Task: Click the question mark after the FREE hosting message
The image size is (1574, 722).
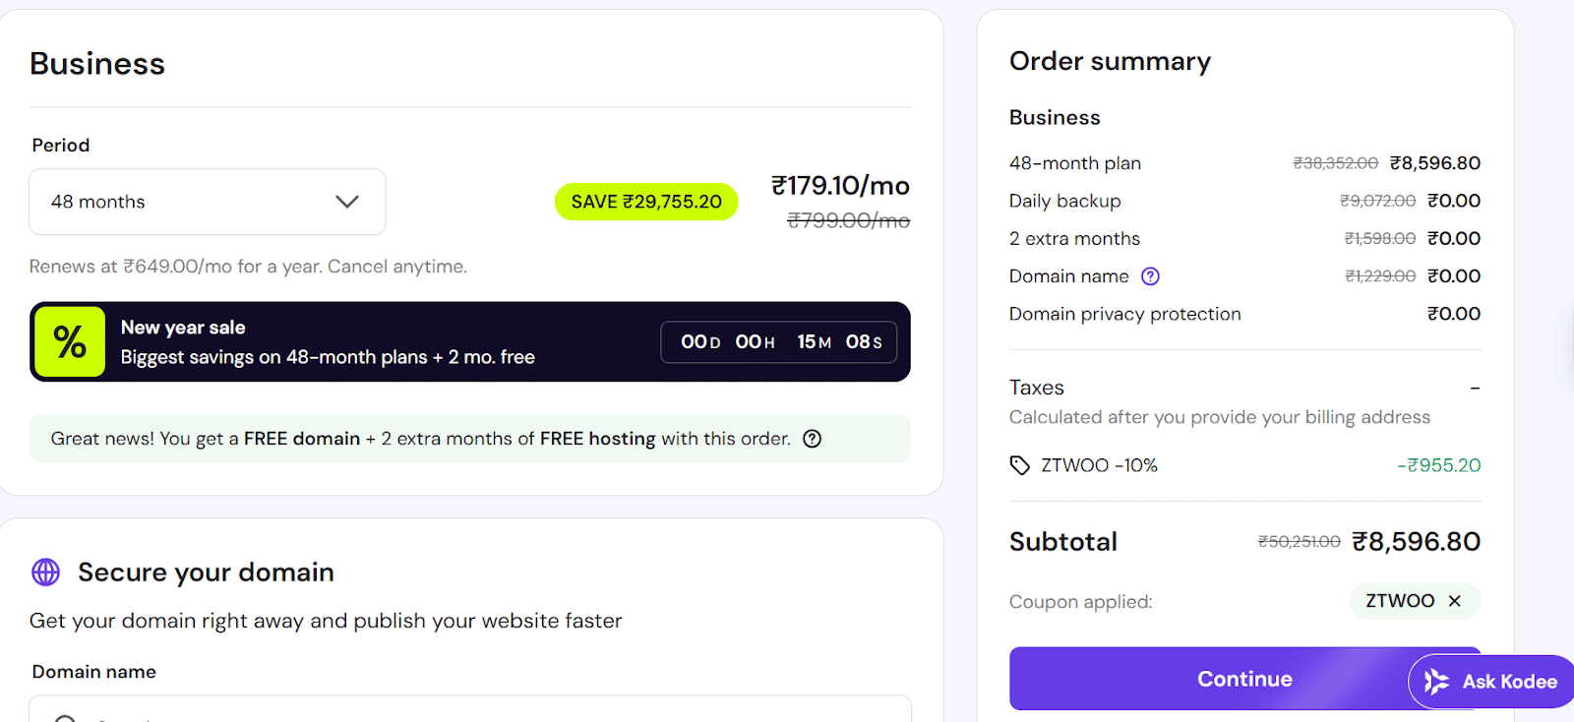Action: click(811, 439)
